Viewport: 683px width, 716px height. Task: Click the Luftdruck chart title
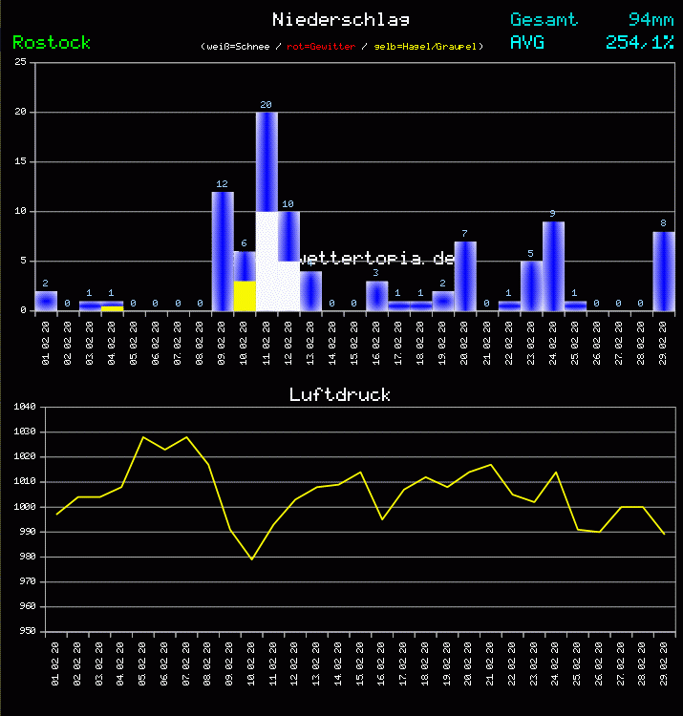[340, 394]
